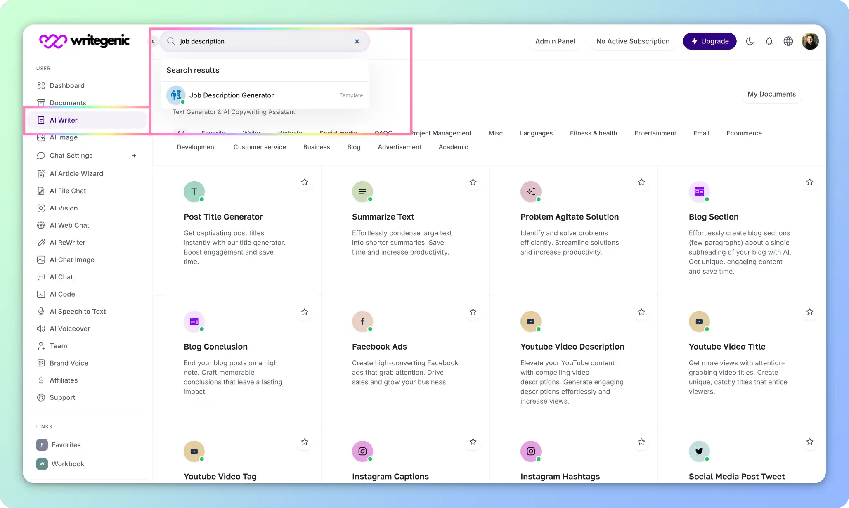Viewport: 849px width, 508px height.
Task: Filter templates by Blog
Action: click(354, 147)
